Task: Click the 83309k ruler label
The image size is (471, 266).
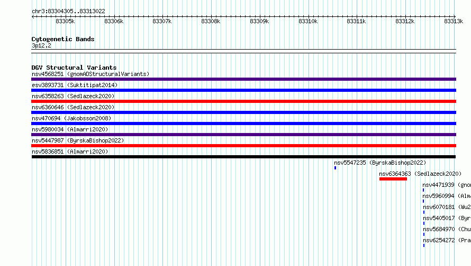Action: click(259, 21)
